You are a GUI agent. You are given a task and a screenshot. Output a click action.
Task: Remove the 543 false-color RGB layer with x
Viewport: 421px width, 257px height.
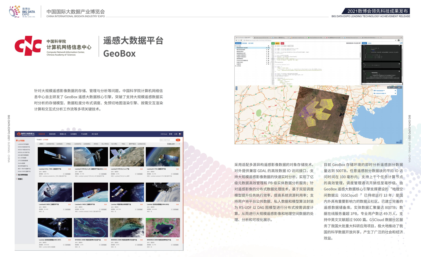(x=395, y=93)
